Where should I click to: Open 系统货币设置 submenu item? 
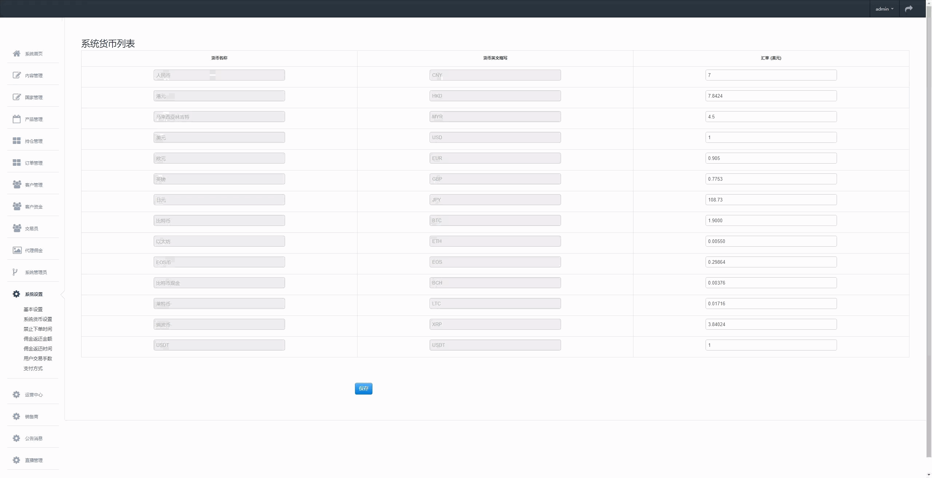point(38,319)
